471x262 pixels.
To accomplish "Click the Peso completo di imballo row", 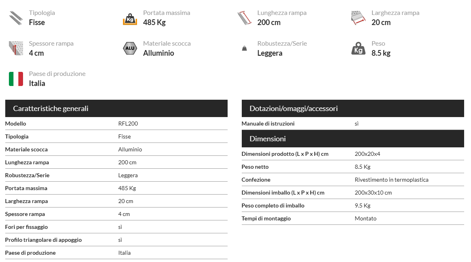I will (x=353, y=205).
